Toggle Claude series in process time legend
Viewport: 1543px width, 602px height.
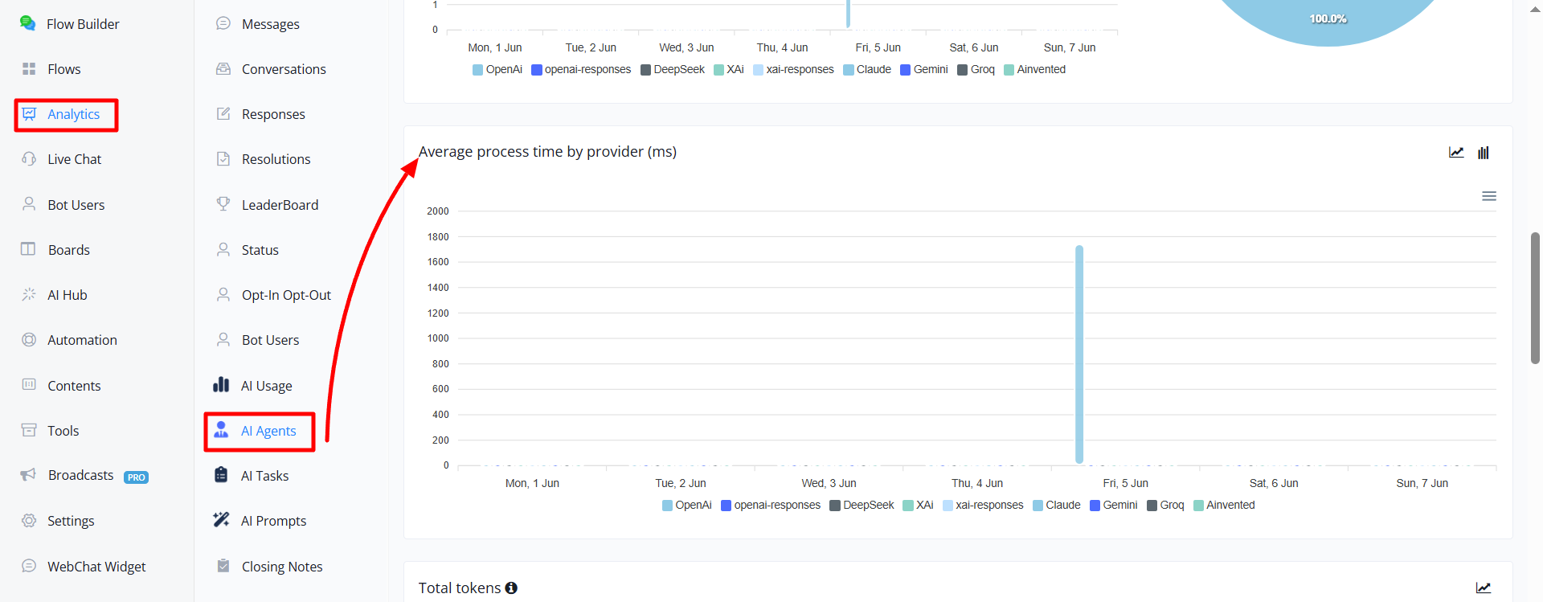(1057, 506)
